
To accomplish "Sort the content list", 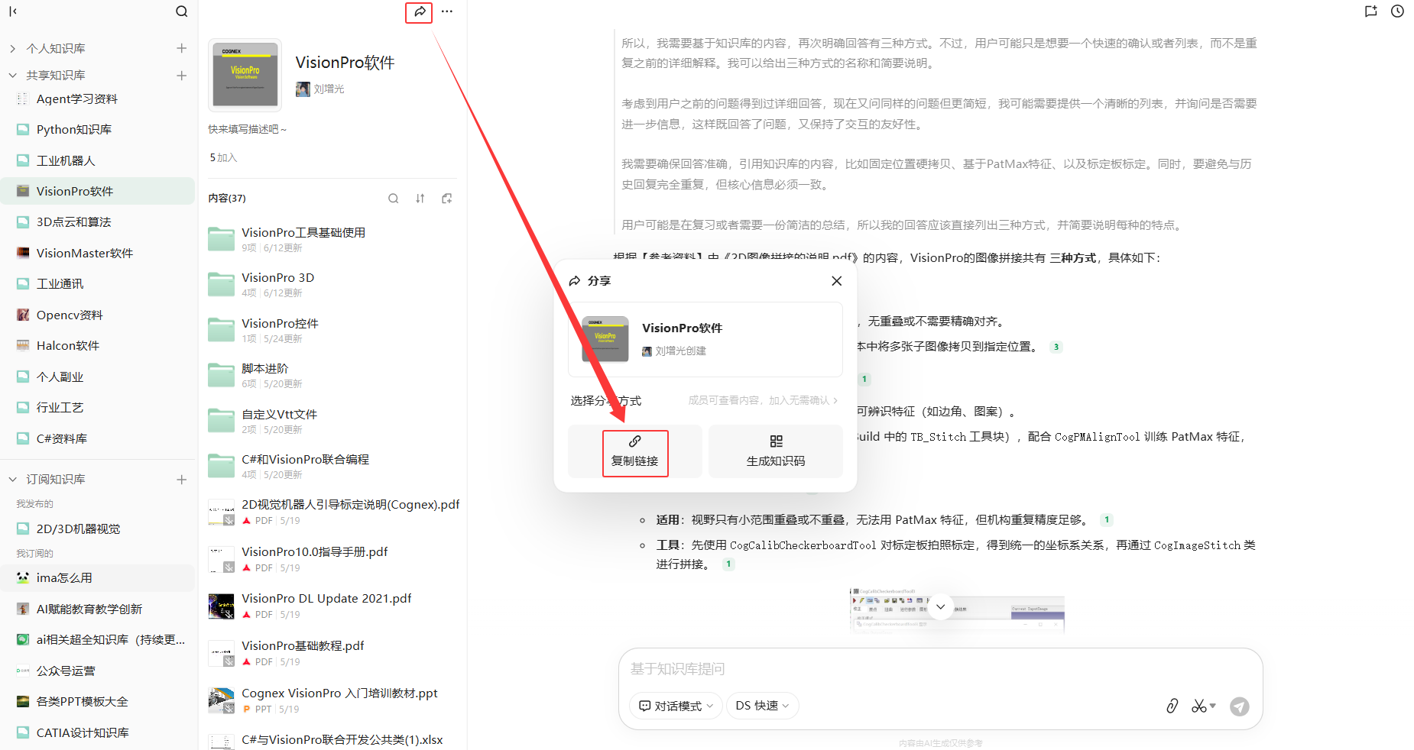I will click(420, 199).
